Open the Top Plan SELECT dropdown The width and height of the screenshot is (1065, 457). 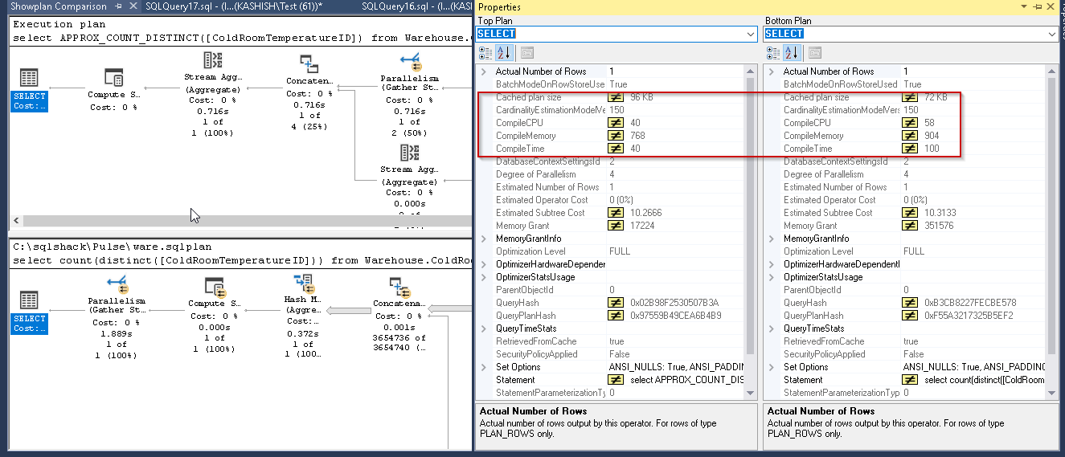tap(751, 34)
